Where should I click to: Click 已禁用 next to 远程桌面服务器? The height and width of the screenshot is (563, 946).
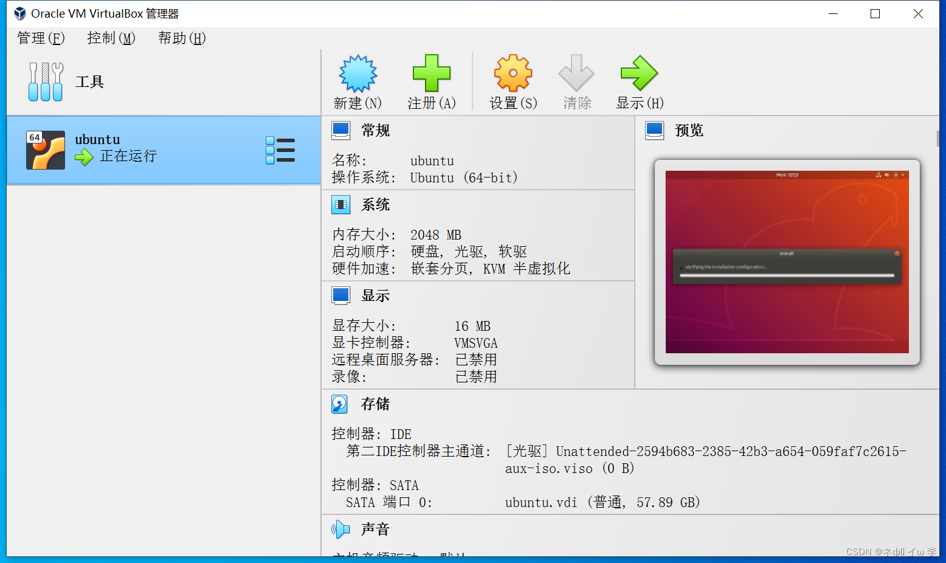tap(476, 360)
